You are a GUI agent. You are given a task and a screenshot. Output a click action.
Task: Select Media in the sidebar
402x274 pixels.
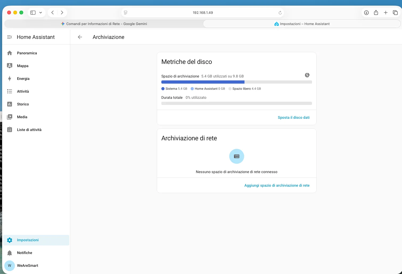[x=36, y=117]
